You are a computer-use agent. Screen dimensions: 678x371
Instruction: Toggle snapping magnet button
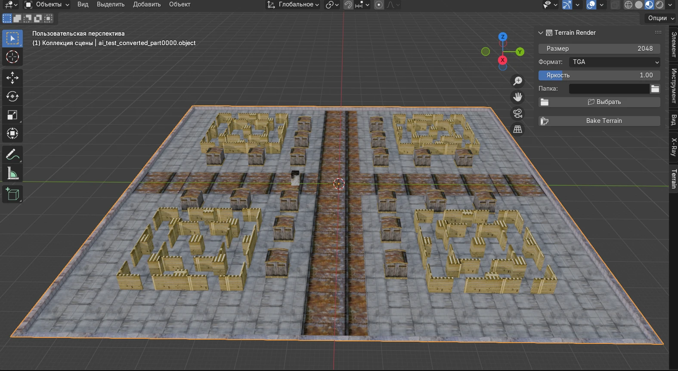tap(348, 5)
